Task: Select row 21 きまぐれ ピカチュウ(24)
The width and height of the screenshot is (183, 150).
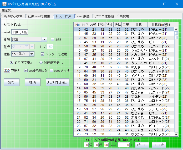Action: click(124, 117)
